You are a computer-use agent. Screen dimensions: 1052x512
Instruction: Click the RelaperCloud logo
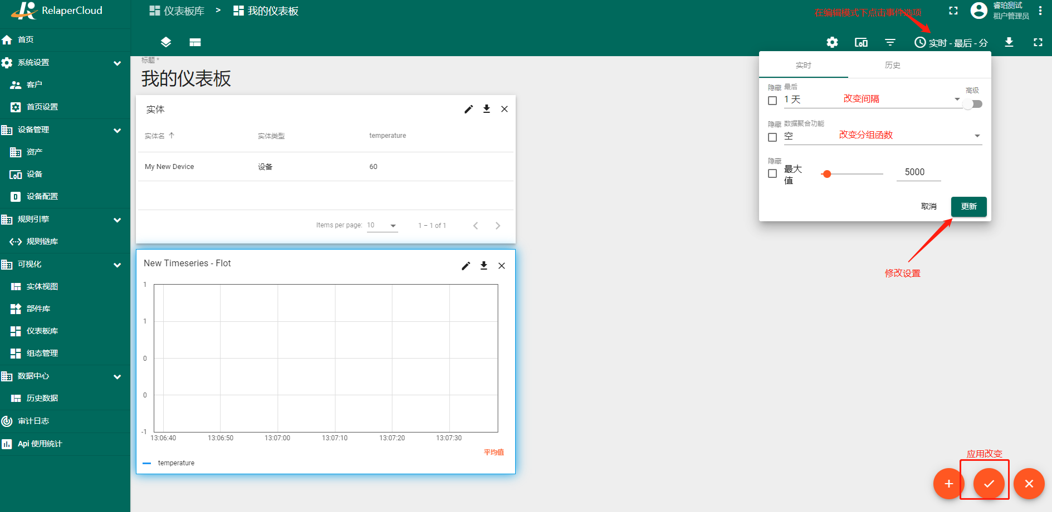[57, 11]
